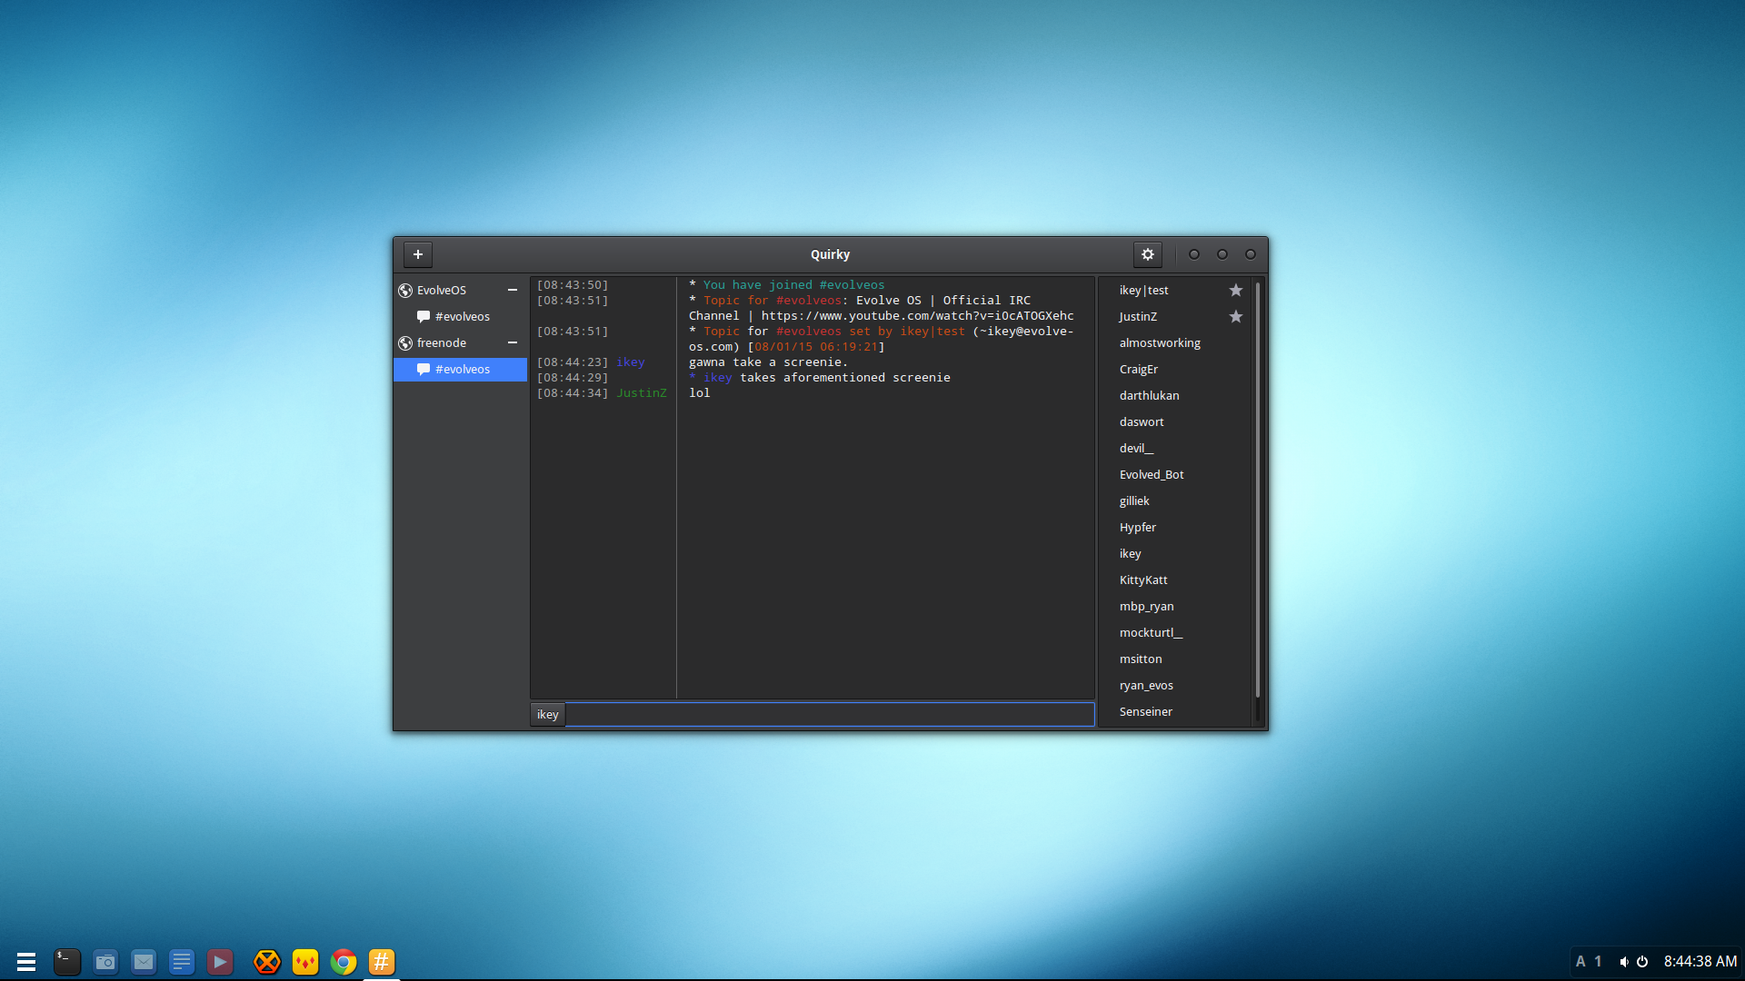Click the 1 indicator in the tray

pyautogui.click(x=1598, y=962)
